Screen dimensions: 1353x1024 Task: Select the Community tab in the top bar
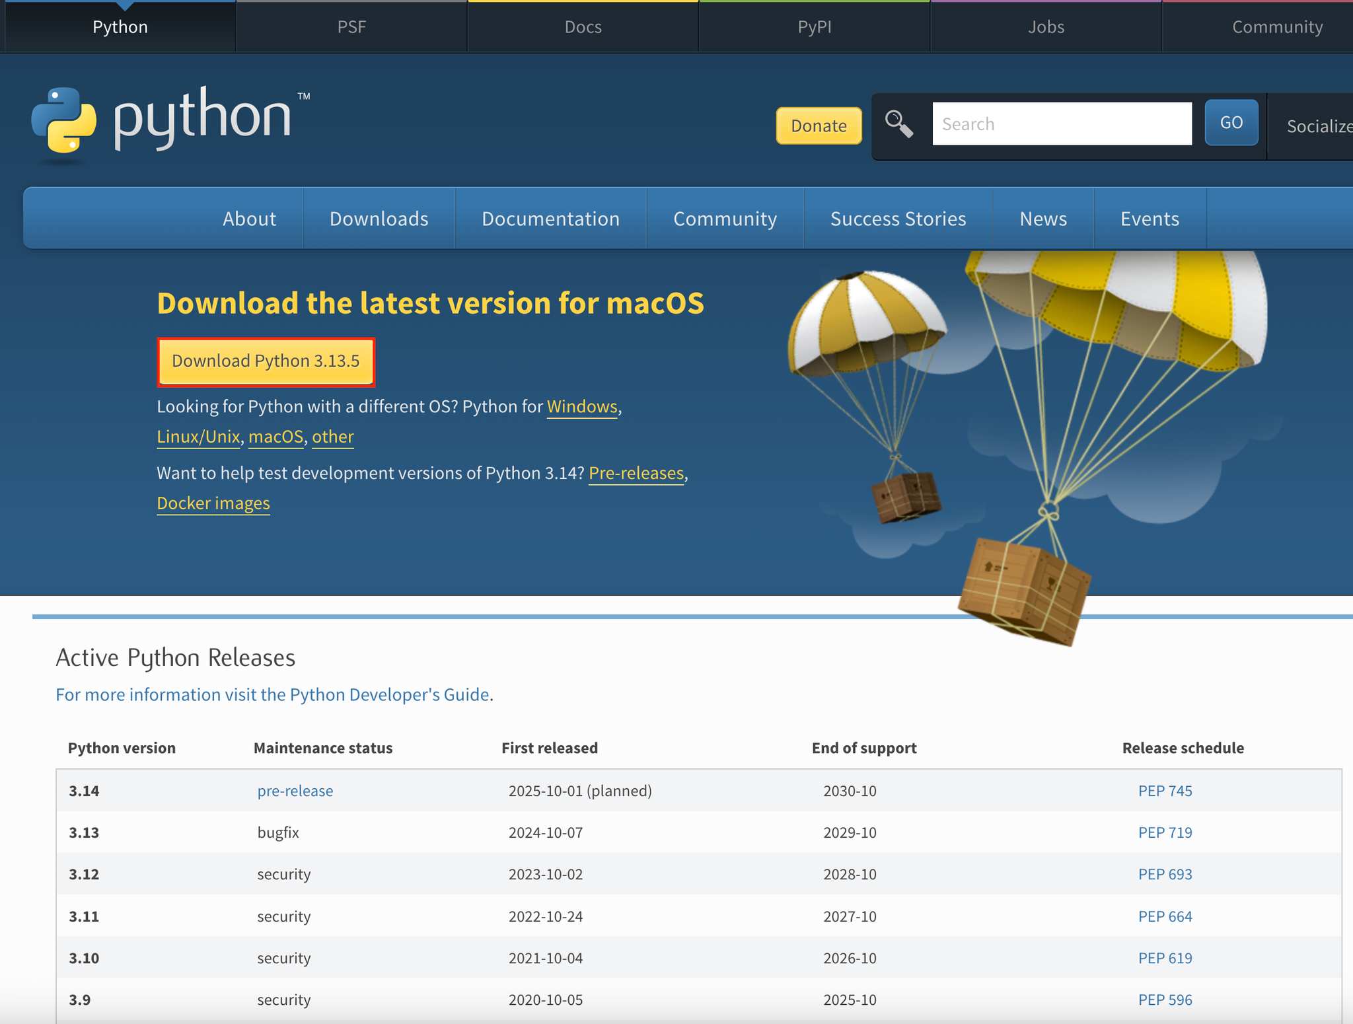pos(1277,26)
